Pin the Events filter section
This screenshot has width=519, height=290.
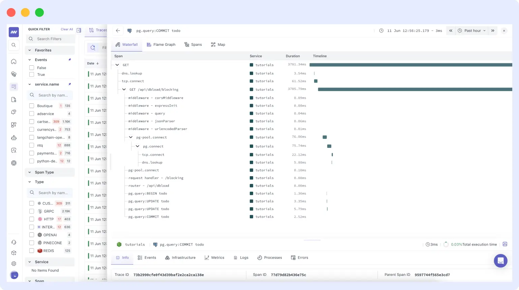pos(70,60)
